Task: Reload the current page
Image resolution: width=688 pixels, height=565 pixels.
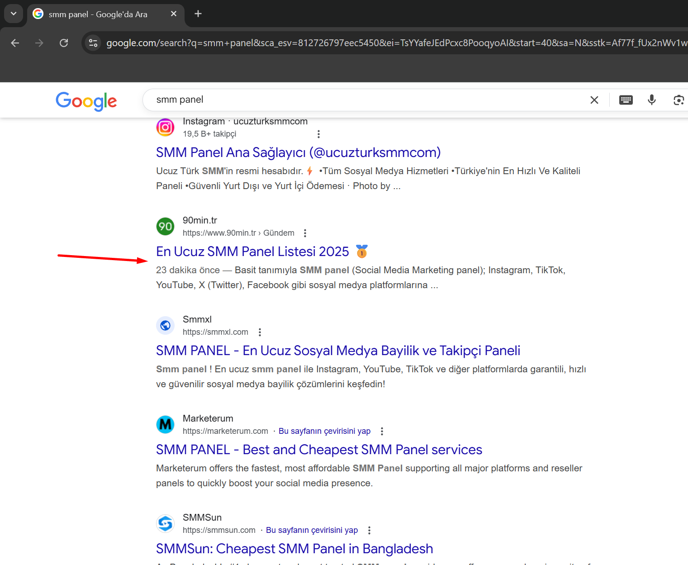Action: 64,43
